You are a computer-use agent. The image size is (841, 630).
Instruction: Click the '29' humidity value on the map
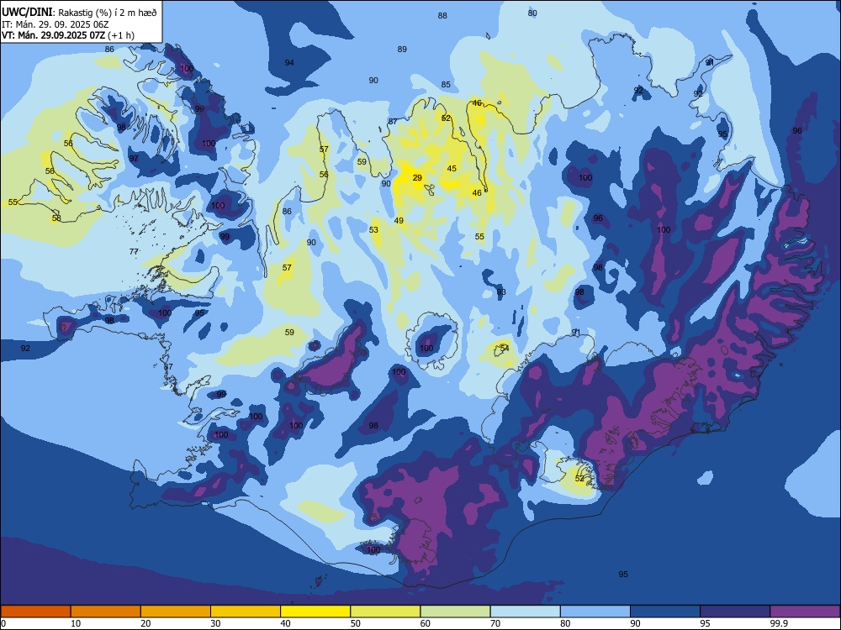[x=417, y=178]
